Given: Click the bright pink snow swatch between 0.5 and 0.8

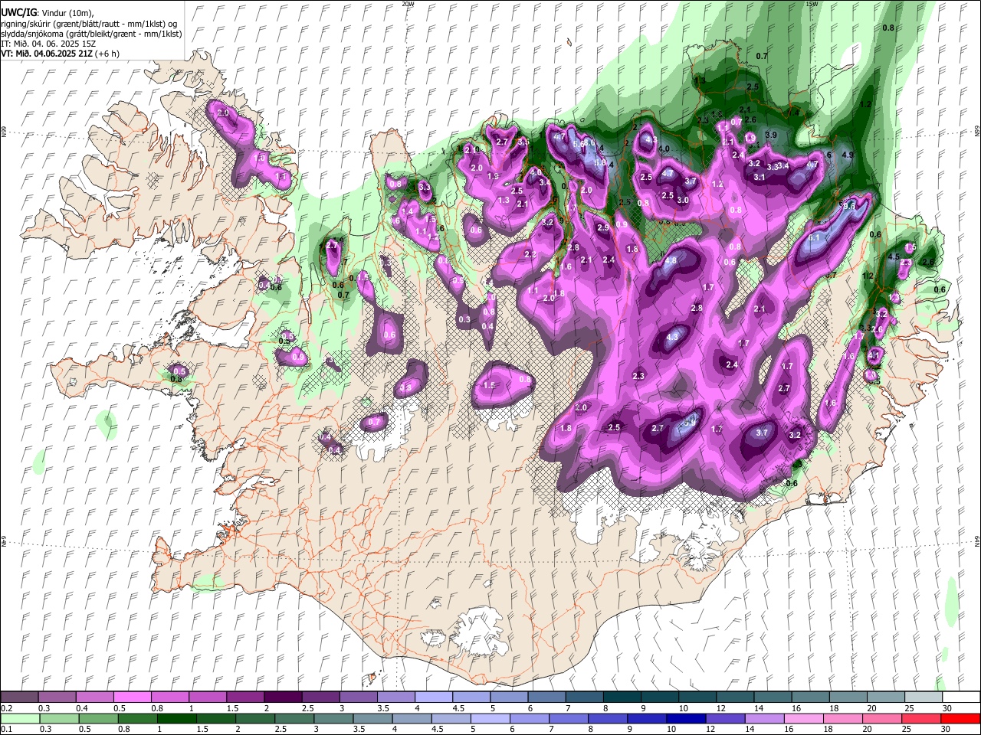Looking at the screenshot, I should point(132,697).
